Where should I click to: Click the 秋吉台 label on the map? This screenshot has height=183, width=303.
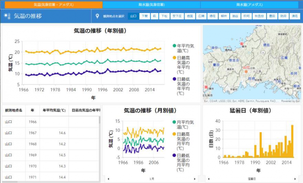coord(234,60)
